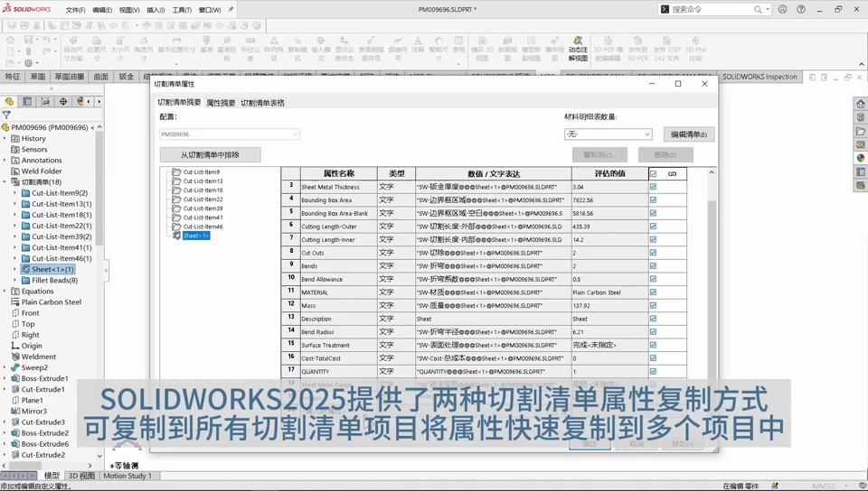Click the Dynamic Annotation Views icon

(x=578, y=49)
